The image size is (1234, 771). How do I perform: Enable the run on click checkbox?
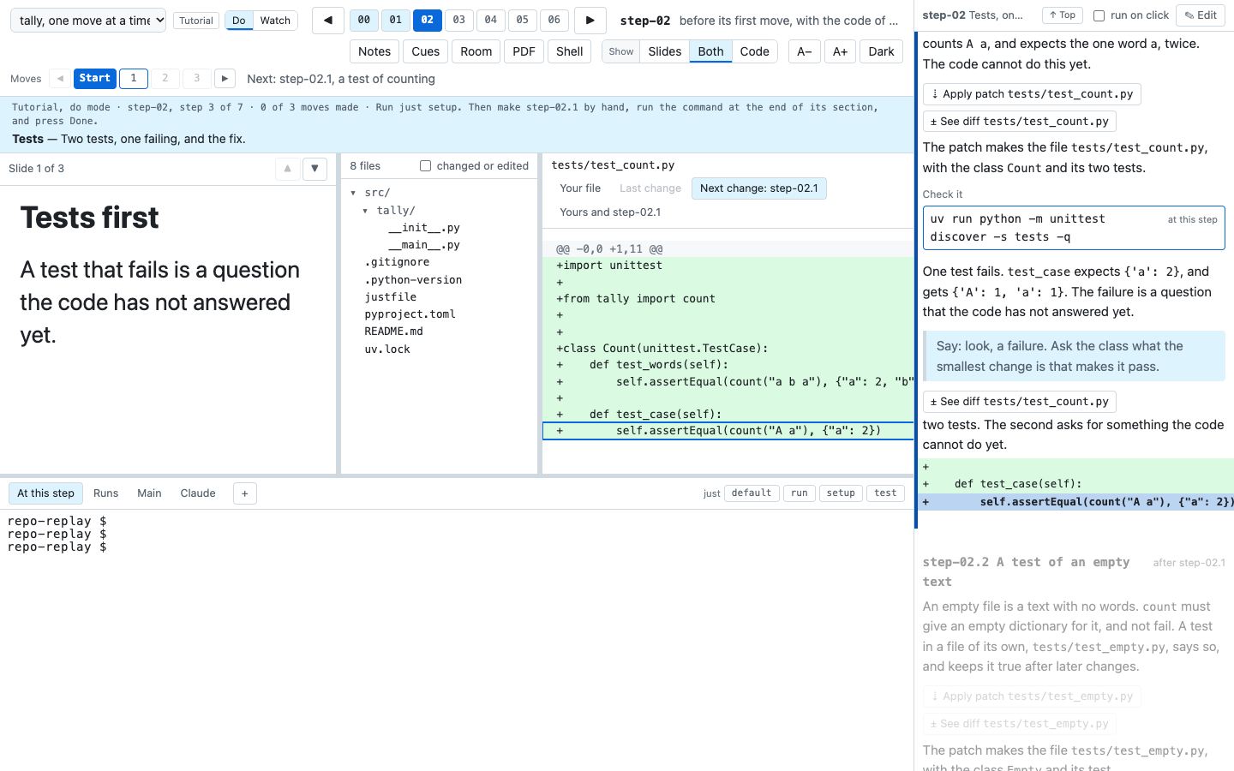coord(1099,15)
